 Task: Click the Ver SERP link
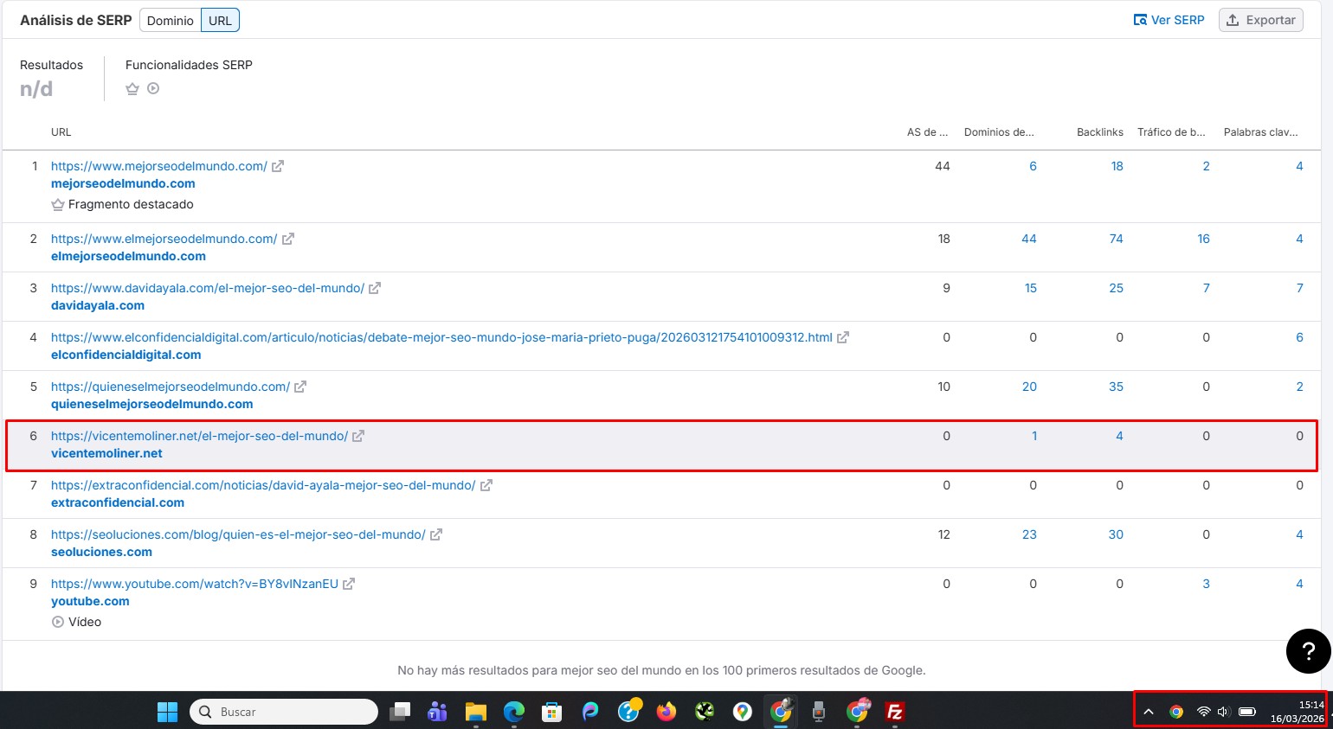click(x=1169, y=20)
